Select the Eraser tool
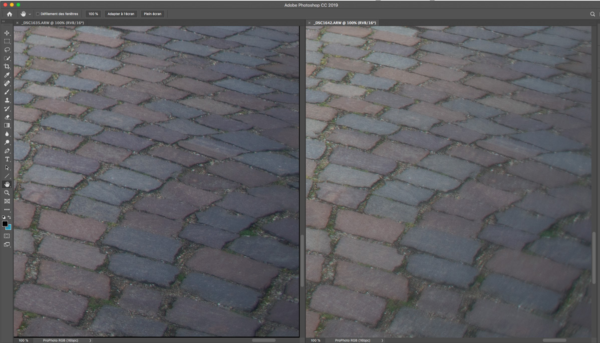The image size is (600, 343). (7, 117)
